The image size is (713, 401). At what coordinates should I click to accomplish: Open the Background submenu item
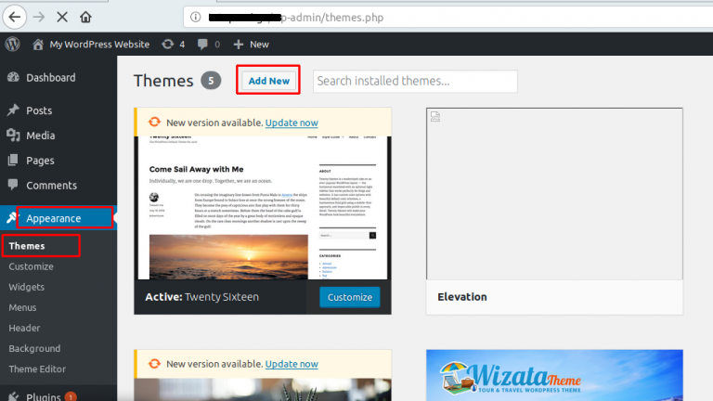point(34,348)
